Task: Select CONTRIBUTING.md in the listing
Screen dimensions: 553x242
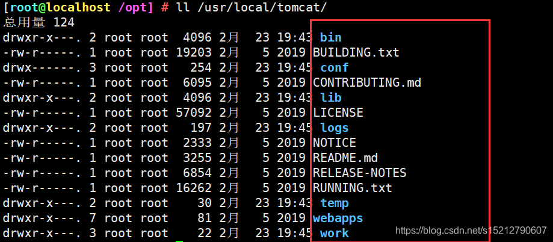Action: (367, 82)
